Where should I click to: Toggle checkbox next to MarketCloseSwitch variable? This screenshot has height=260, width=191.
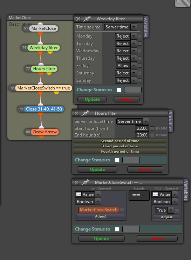tap(122, 210)
